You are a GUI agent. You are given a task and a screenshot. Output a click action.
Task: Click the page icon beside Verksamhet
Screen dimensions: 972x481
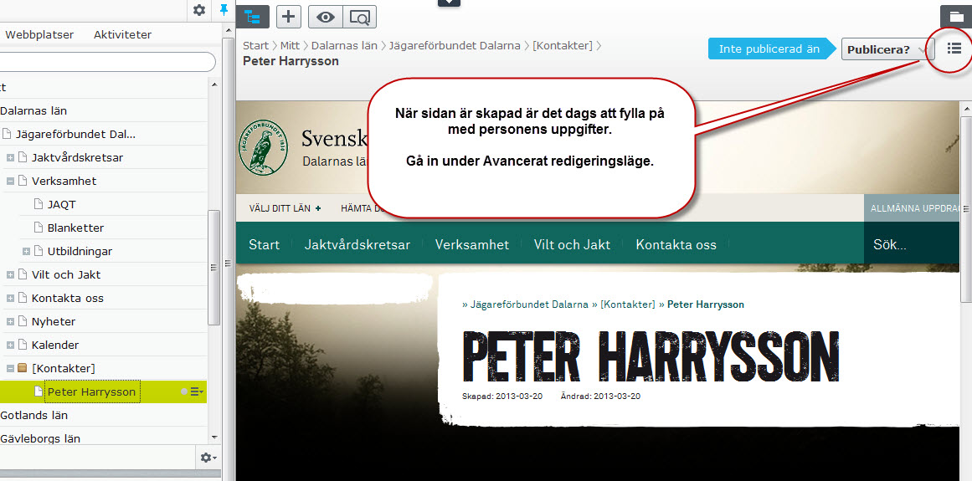[x=23, y=182]
